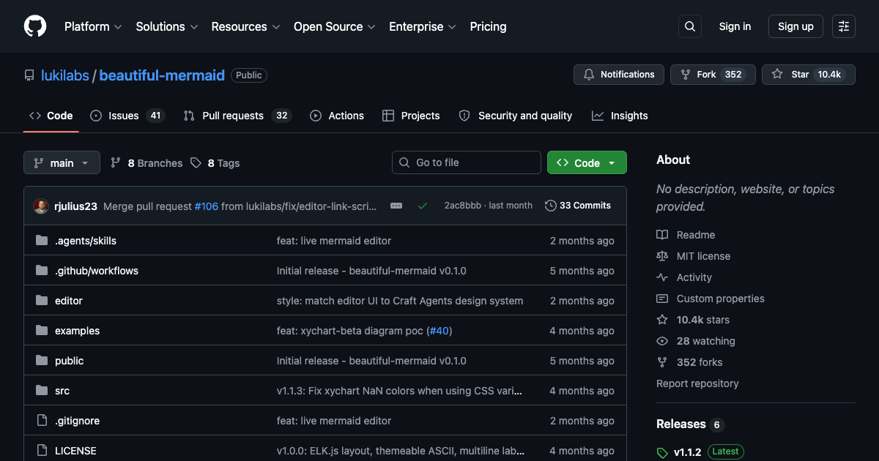The height and width of the screenshot is (461, 879).
Task: Expand the Resources menu
Action: [x=245, y=26]
